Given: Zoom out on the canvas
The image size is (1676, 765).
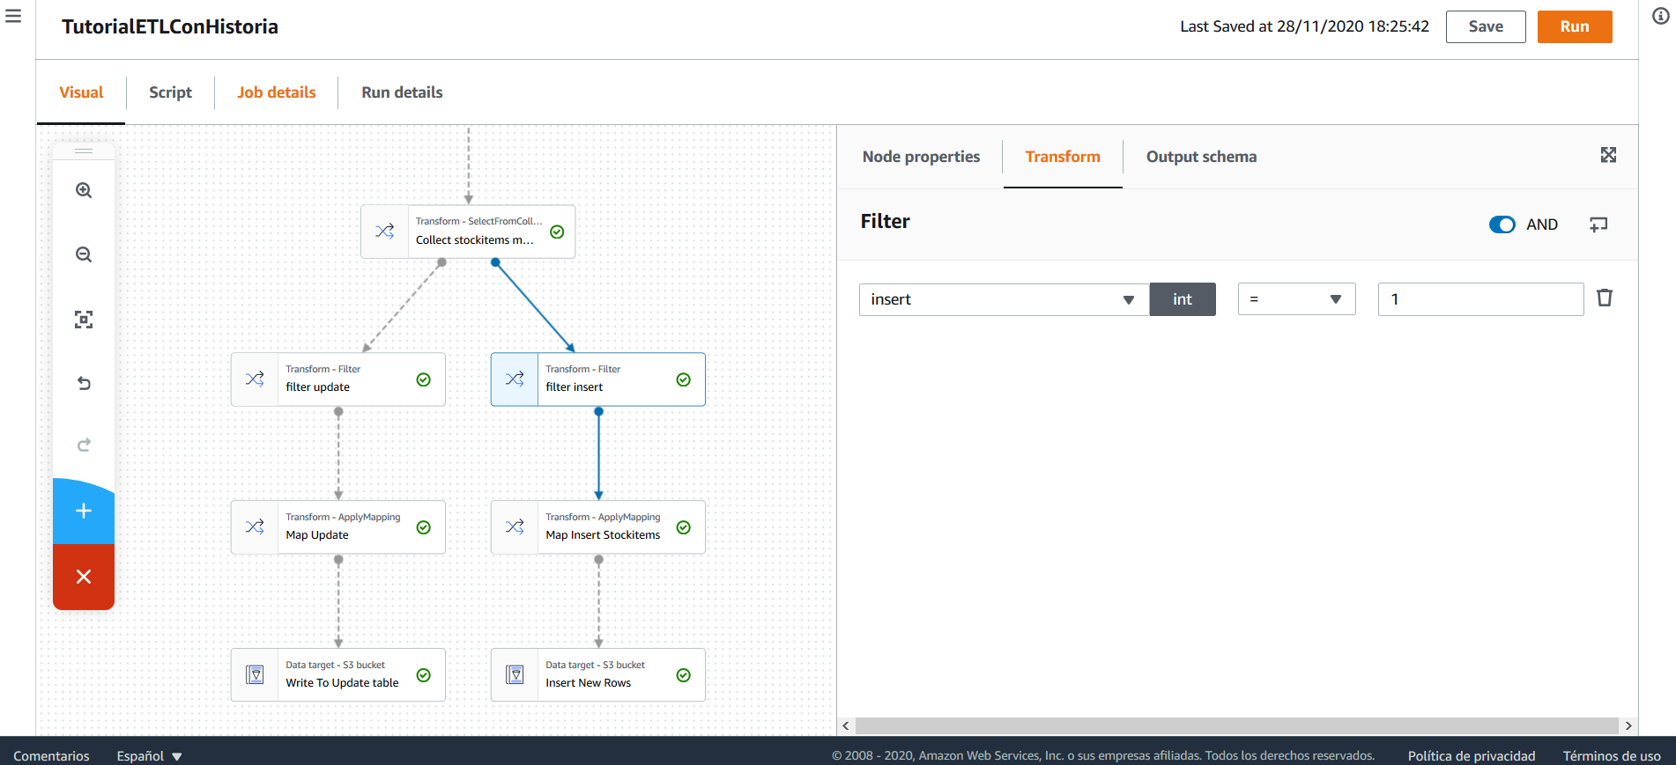Looking at the screenshot, I should coord(84,254).
